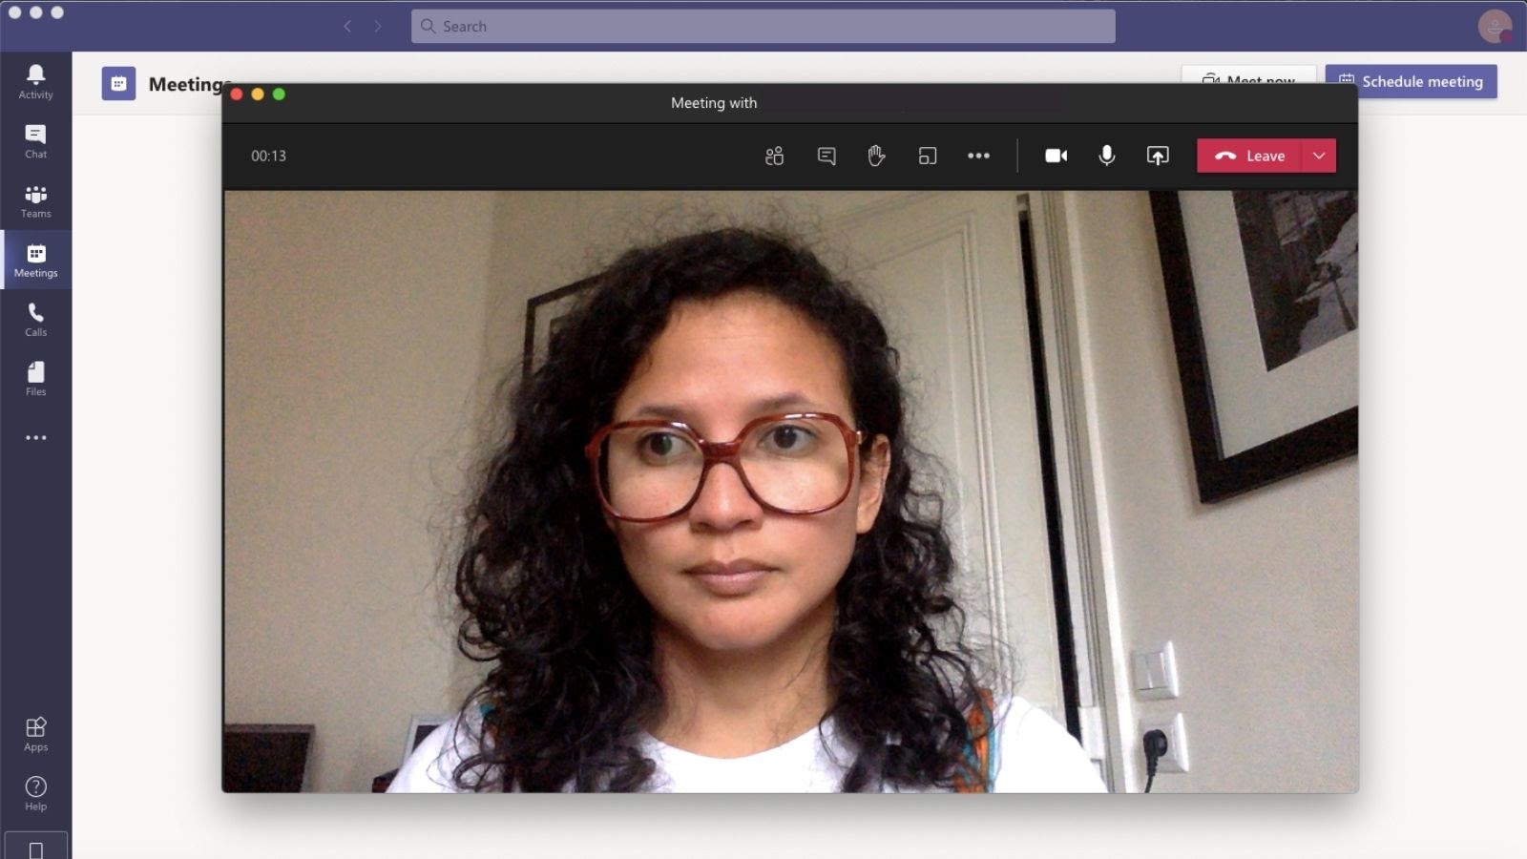
Task: Click the Meetings calendar header icon
Action: (118, 84)
